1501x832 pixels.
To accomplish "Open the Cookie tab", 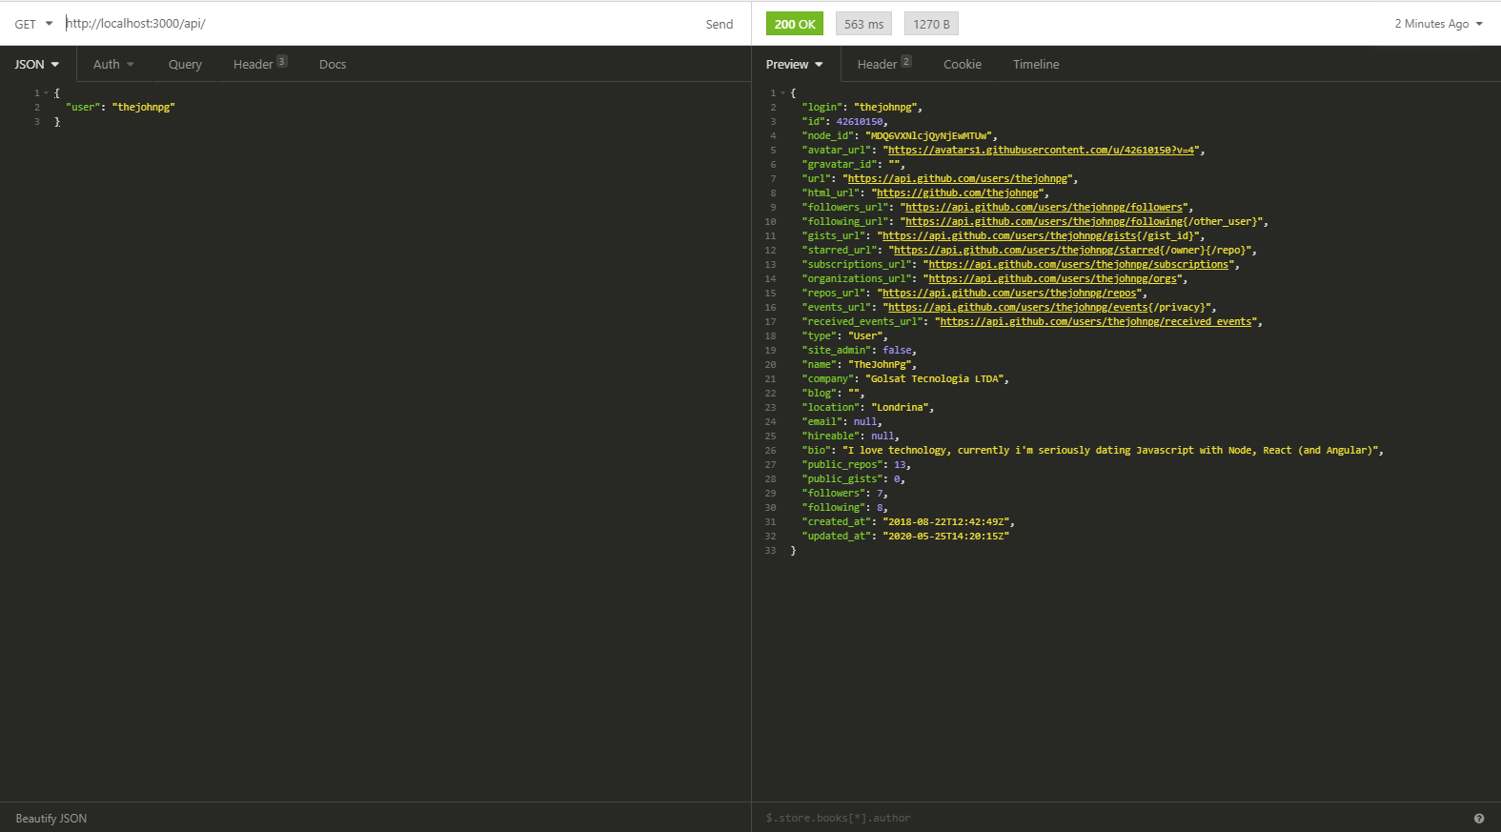I will point(963,65).
